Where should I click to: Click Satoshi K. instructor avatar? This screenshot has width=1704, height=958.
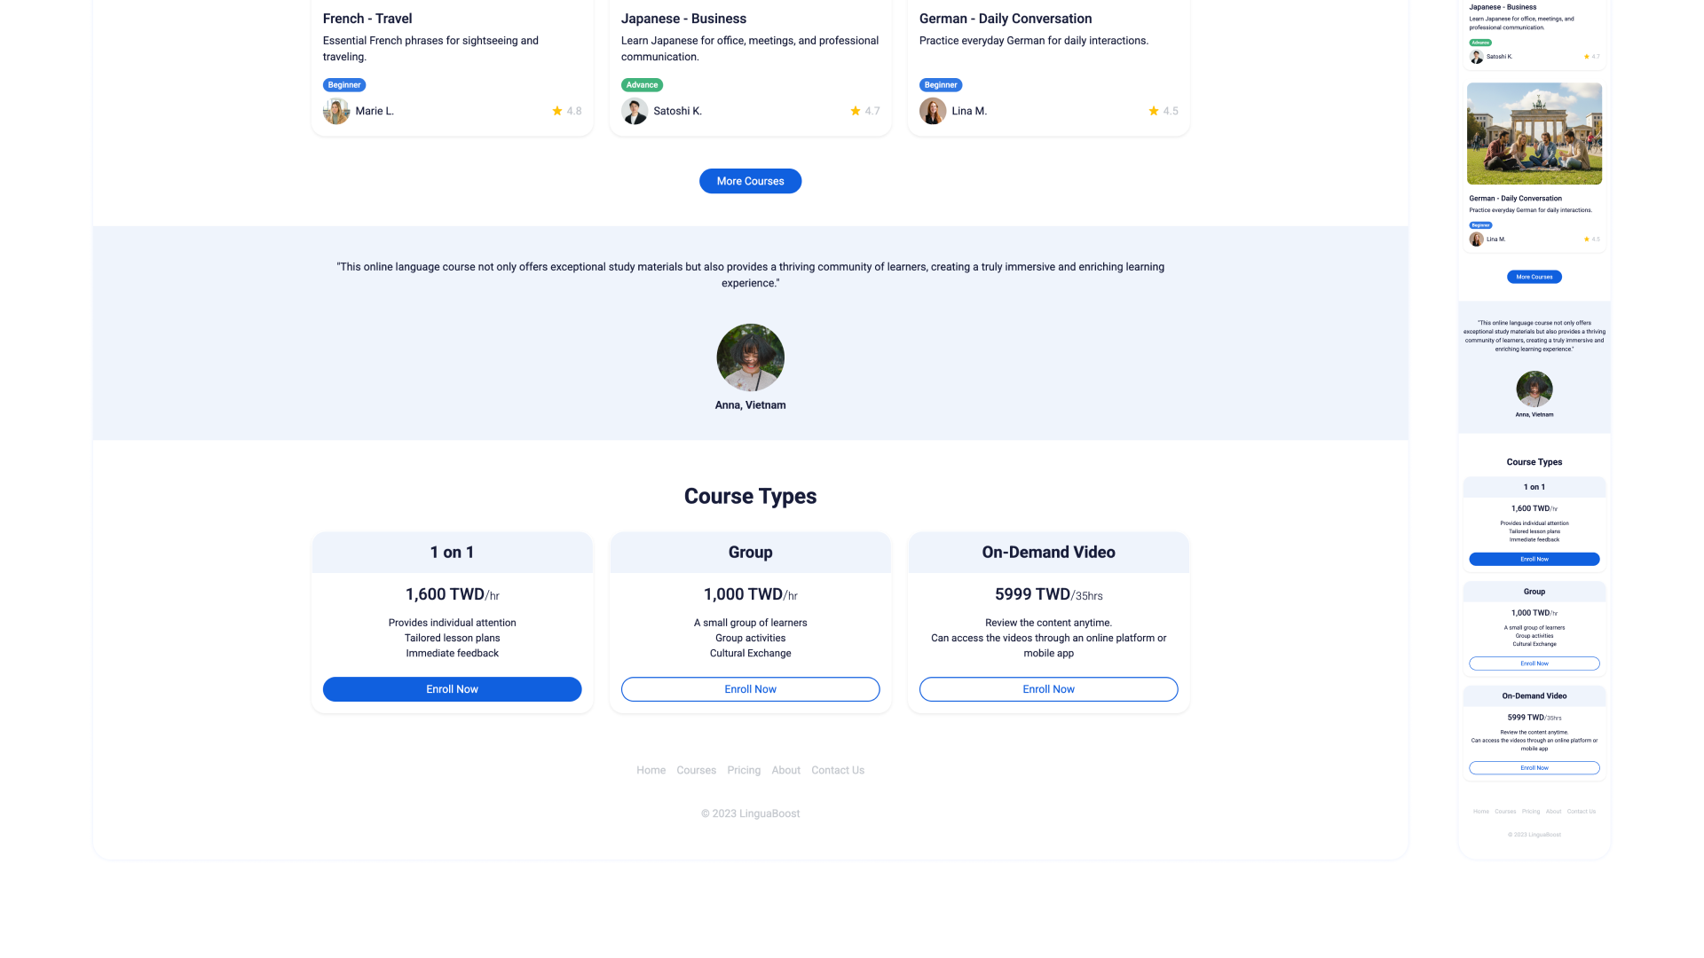(x=635, y=111)
